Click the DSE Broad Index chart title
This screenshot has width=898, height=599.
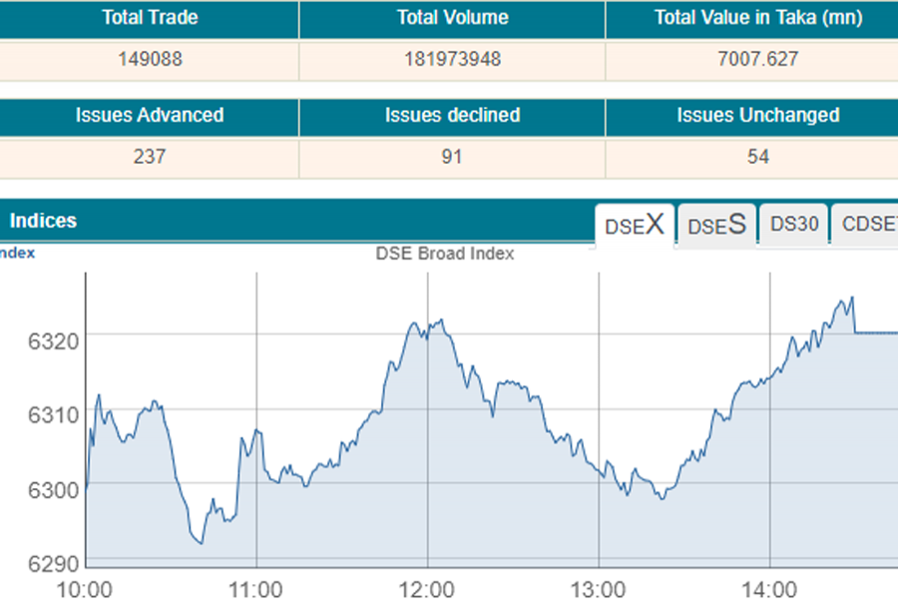coord(445,254)
